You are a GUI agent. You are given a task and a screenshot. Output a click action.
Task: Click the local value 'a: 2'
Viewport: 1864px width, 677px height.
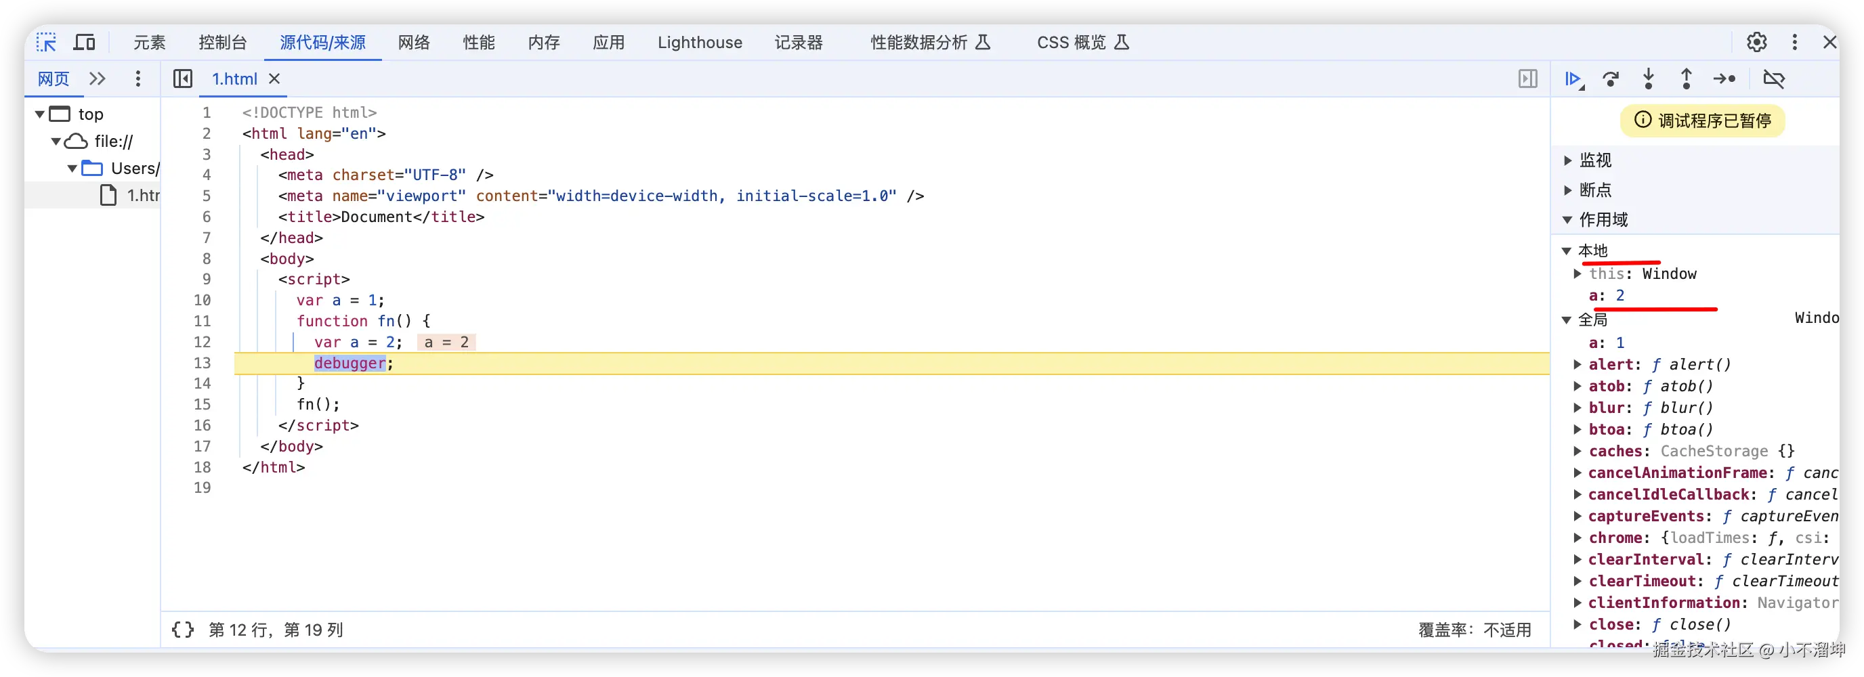click(x=1607, y=295)
